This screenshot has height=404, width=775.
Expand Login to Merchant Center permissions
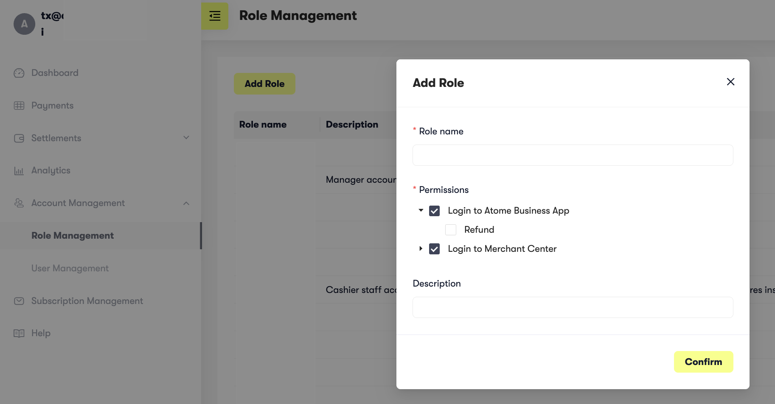point(421,249)
